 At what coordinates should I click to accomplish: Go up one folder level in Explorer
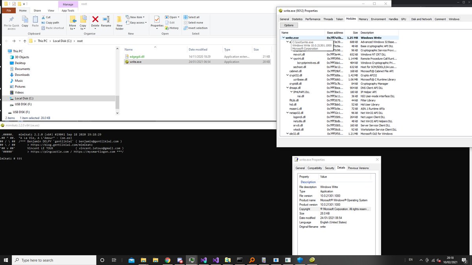pos(25,41)
